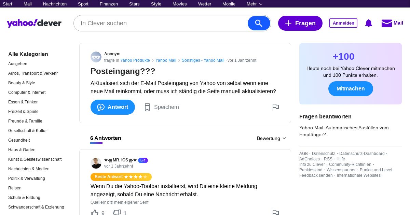The image size is (410, 215).
Task: Open 'Sonstiges - Yahoo Mail' breadcrumb link
Action: pos(203,60)
